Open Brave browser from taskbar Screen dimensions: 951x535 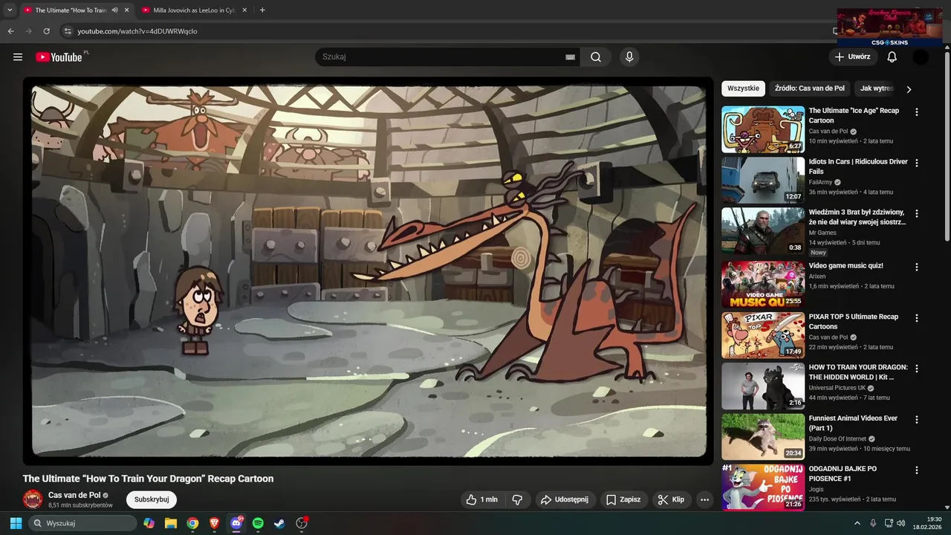point(214,523)
